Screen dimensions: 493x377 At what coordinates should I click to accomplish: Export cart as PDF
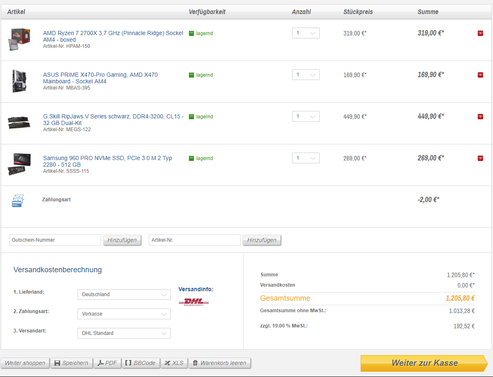pyautogui.click(x=107, y=363)
